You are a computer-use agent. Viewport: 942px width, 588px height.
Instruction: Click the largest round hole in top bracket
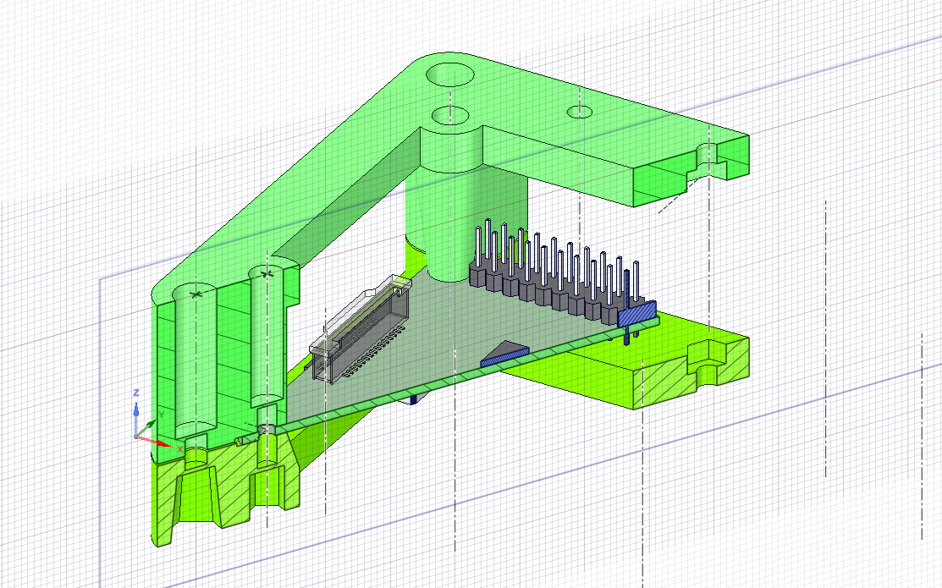(x=450, y=74)
